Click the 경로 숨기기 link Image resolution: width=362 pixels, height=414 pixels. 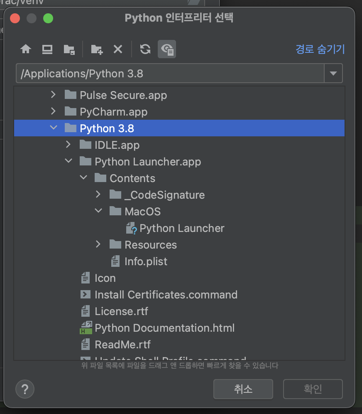click(x=320, y=49)
